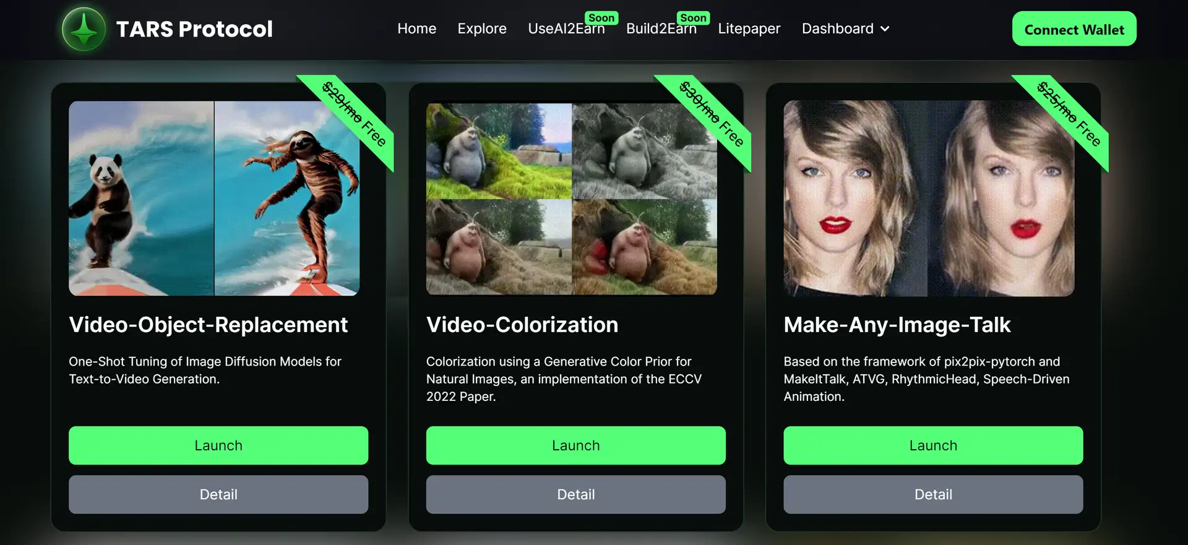
Task: Click the Video-Colorization preview image
Action: 571,198
